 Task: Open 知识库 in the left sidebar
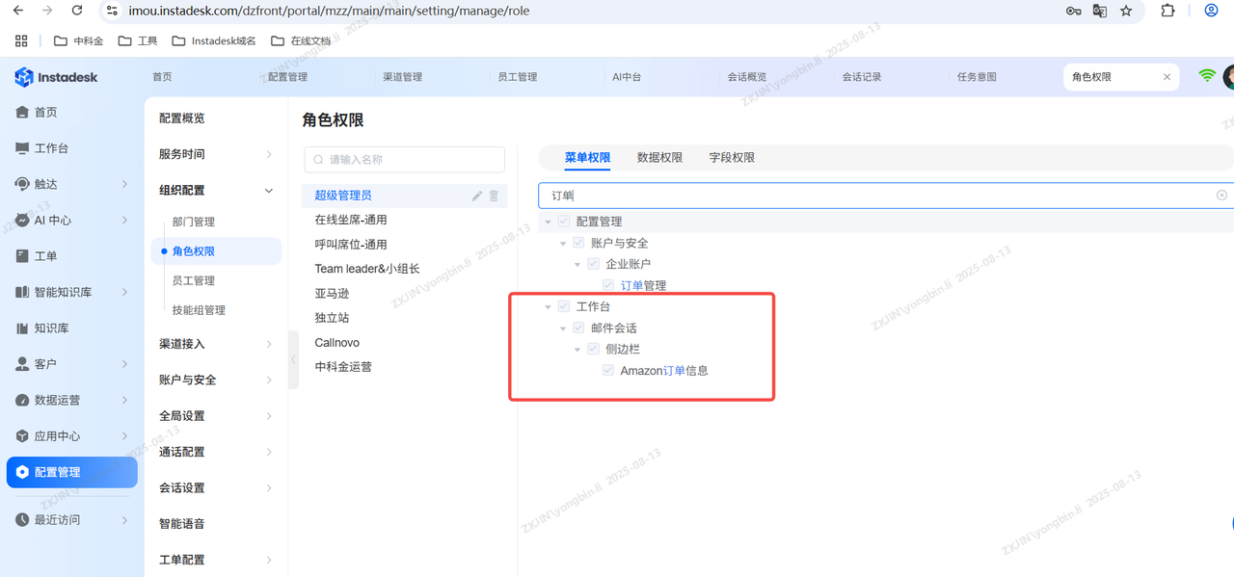50,328
